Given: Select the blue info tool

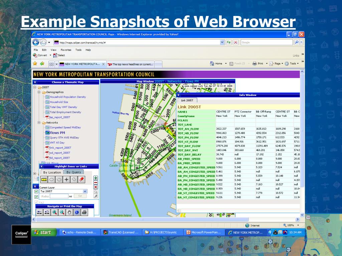Looking at the screenshot, I should [x=77, y=212].
